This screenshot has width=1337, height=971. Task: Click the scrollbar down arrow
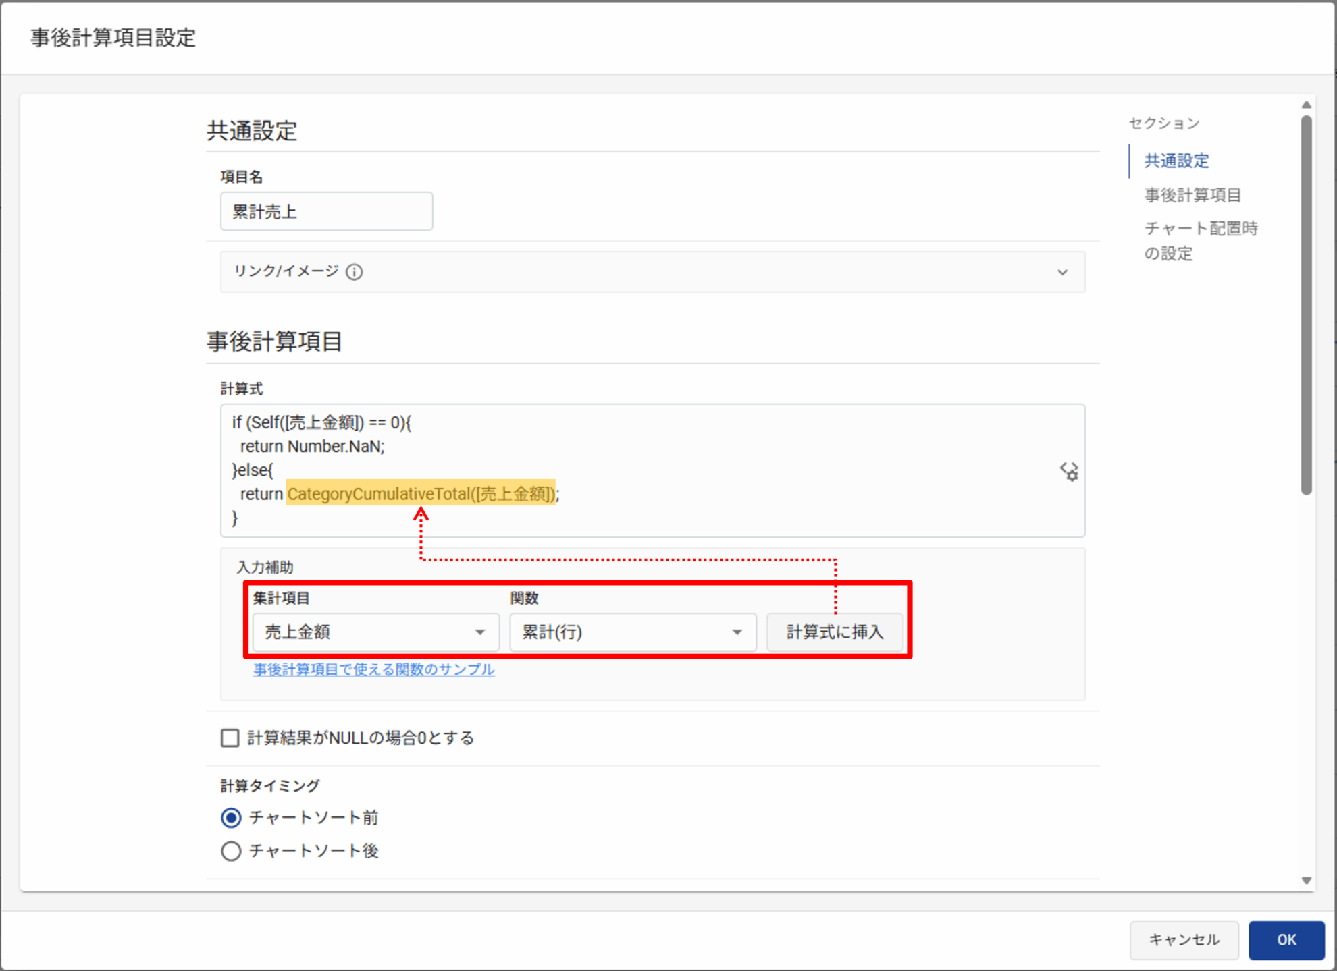(1307, 880)
